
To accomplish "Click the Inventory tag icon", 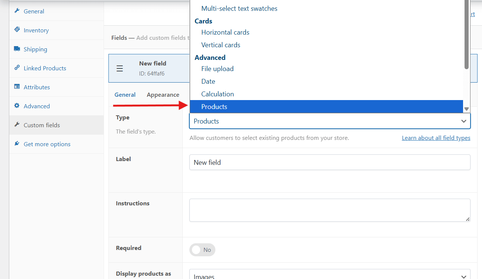I will pyautogui.click(x=17, y=30).
